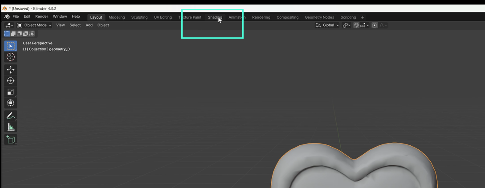The width and height of the screenshot is (485, 188).
Task: Add a new workspace with the plus button
Action: click(x=363, y=17)
